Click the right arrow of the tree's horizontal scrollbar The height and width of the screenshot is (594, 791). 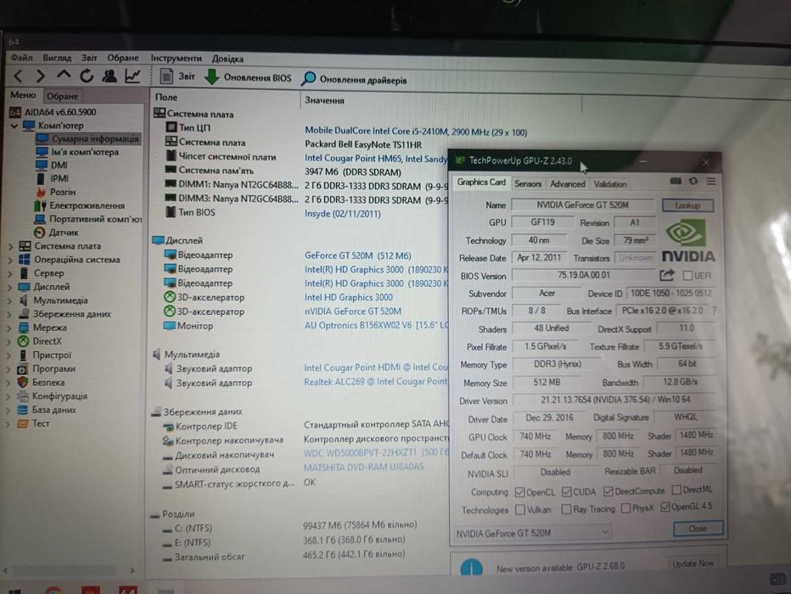[x=132, y=570]
